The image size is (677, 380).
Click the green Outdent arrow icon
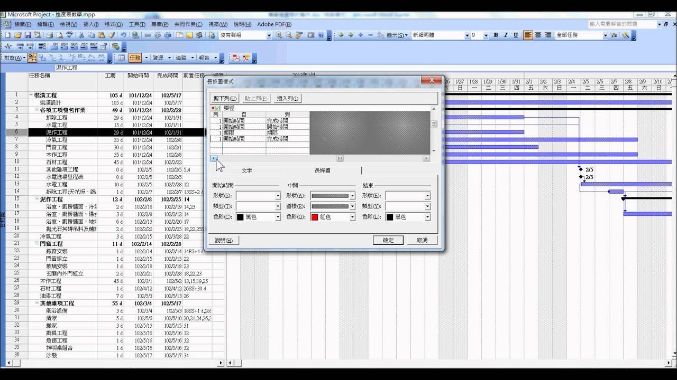pos(340,35)
